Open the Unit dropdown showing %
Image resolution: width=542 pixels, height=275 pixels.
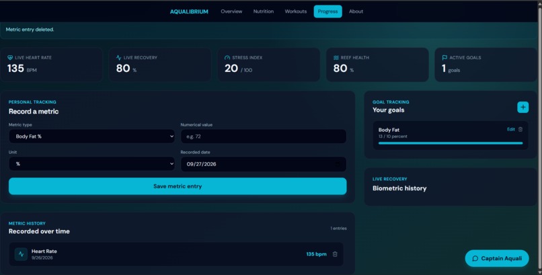(92, 164)
